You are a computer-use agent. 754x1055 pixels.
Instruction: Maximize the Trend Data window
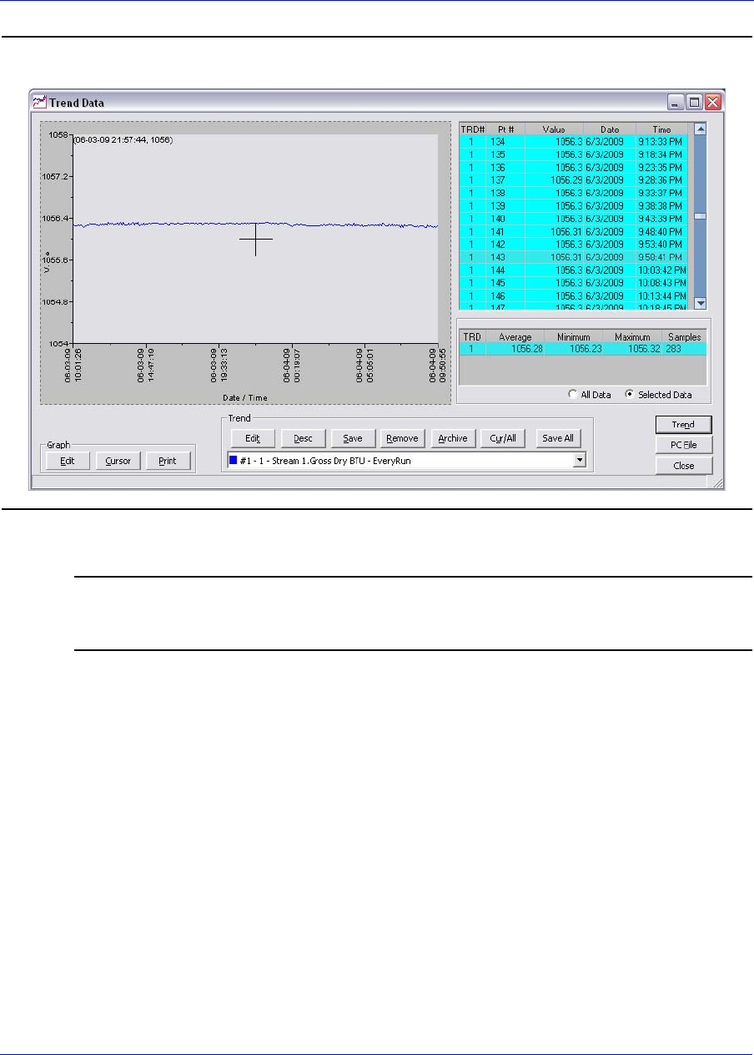coord(695,103)
